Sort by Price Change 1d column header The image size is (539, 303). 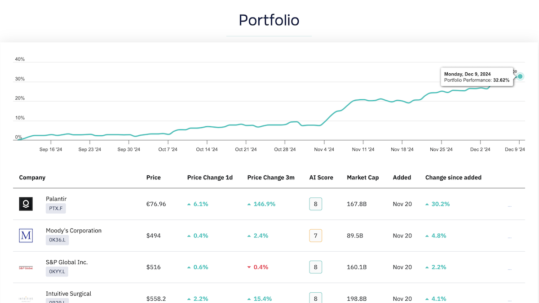coord(210,178)
